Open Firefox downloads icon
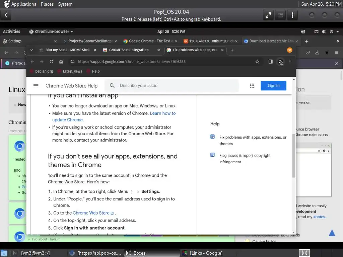The image size is (343, 257). pyautogui.click(x=317, y=53)
